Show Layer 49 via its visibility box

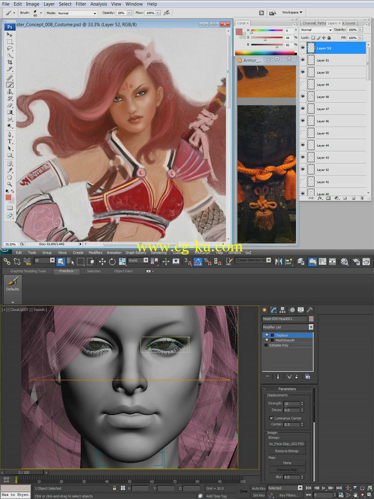pyautogui.click(x=302, y=85)
